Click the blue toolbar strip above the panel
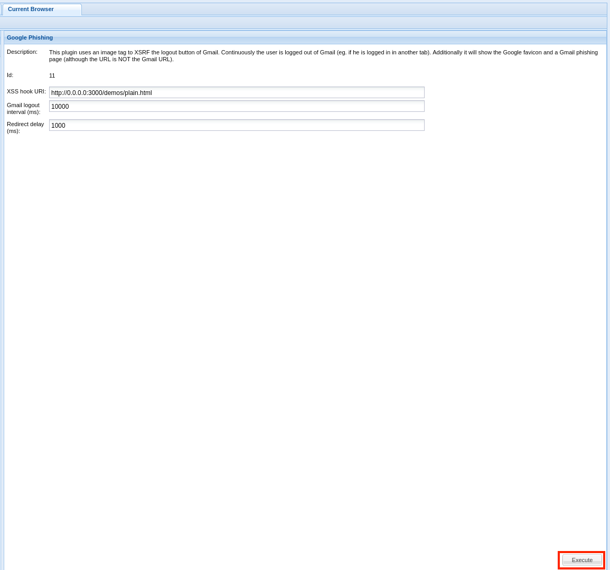This screenshot has width=610, height=570. point(305,23)
